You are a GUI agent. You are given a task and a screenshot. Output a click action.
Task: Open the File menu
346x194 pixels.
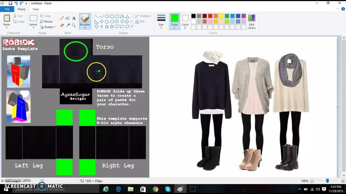coord(7,9)
